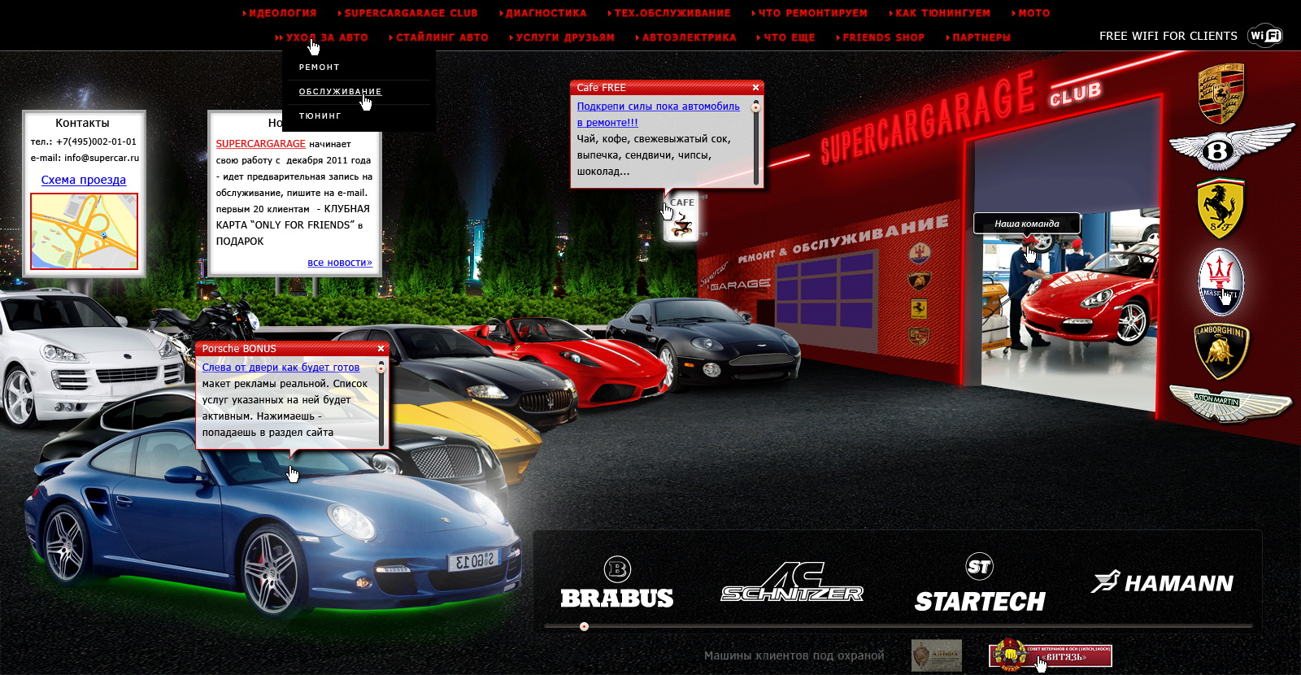Click the Cafe FREE tooltip scrollbar
Image resolution: width=1301 pixels, height=675 pixels.
pyautogui.click(x=756, y=142)
